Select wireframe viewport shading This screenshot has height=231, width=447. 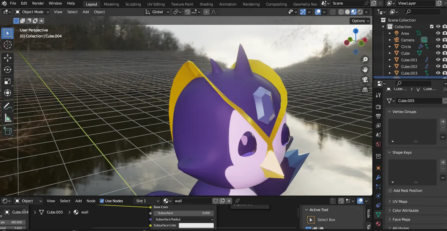point(341,12)
